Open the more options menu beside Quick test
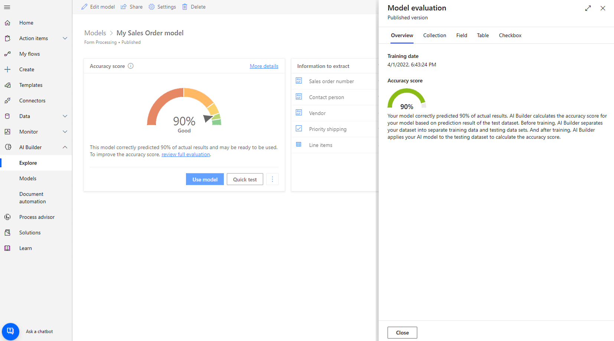 click(x=272, y=179)
